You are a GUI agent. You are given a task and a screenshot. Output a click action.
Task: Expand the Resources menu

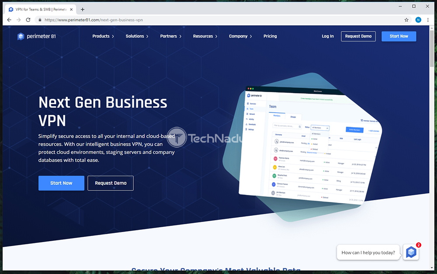[x=205, y=36]
